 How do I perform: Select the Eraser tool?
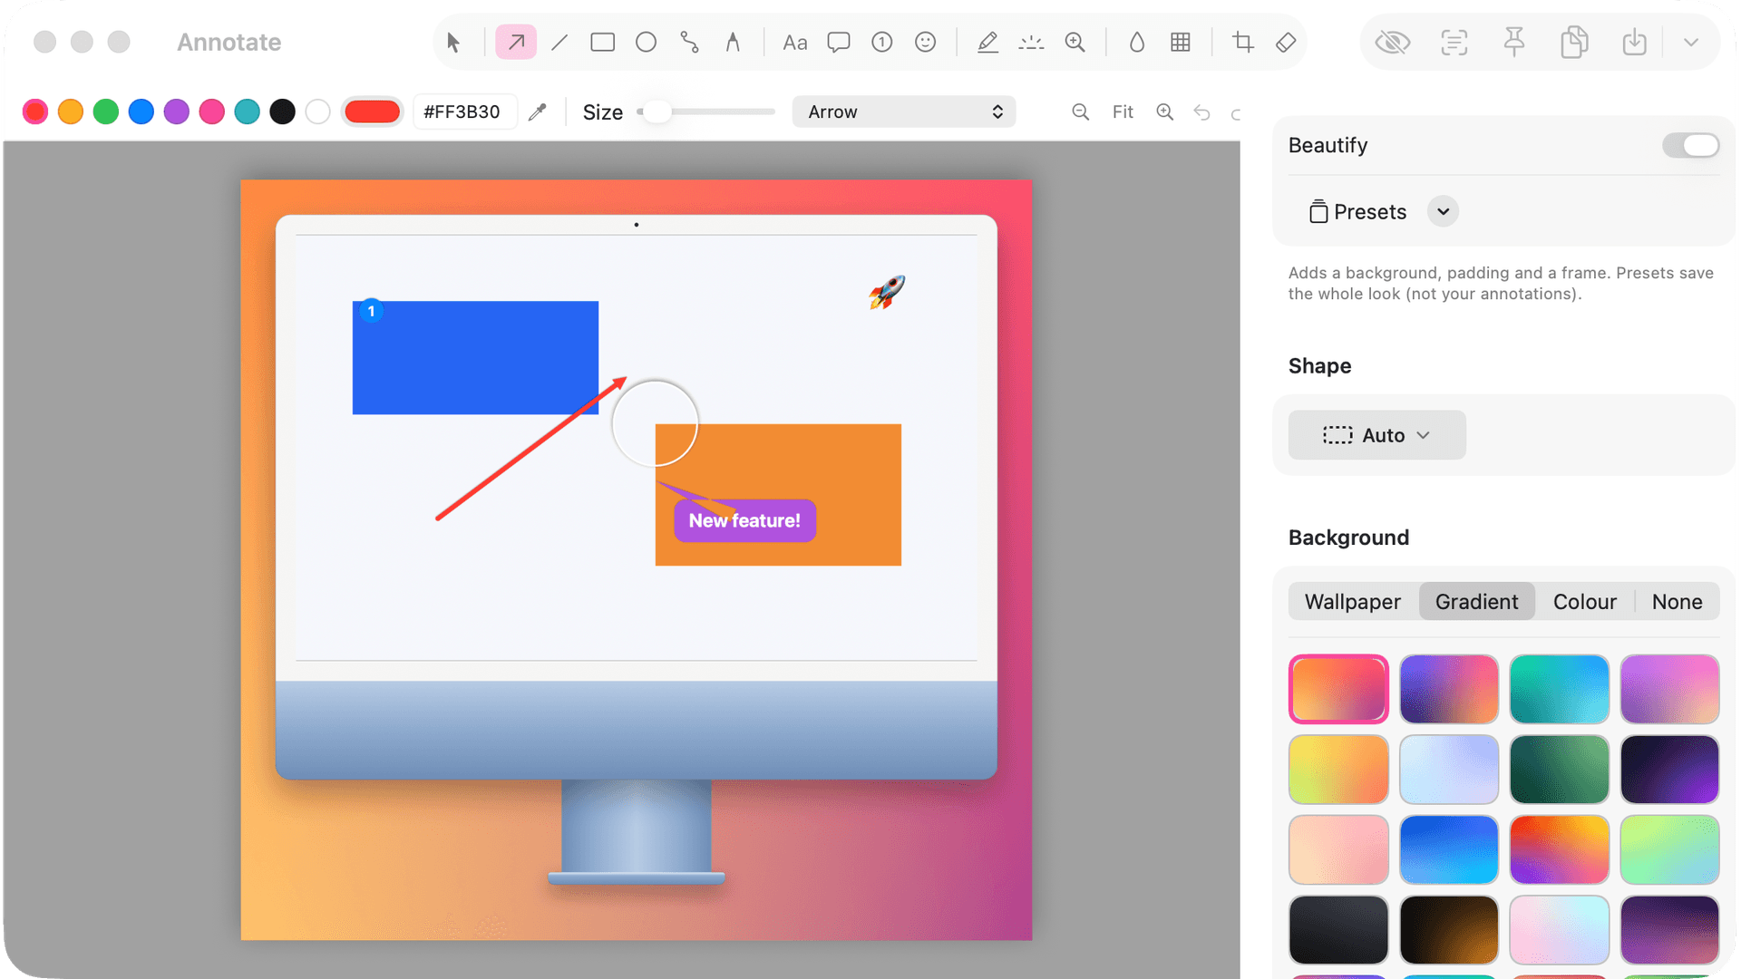click(x=1286, y=43)
